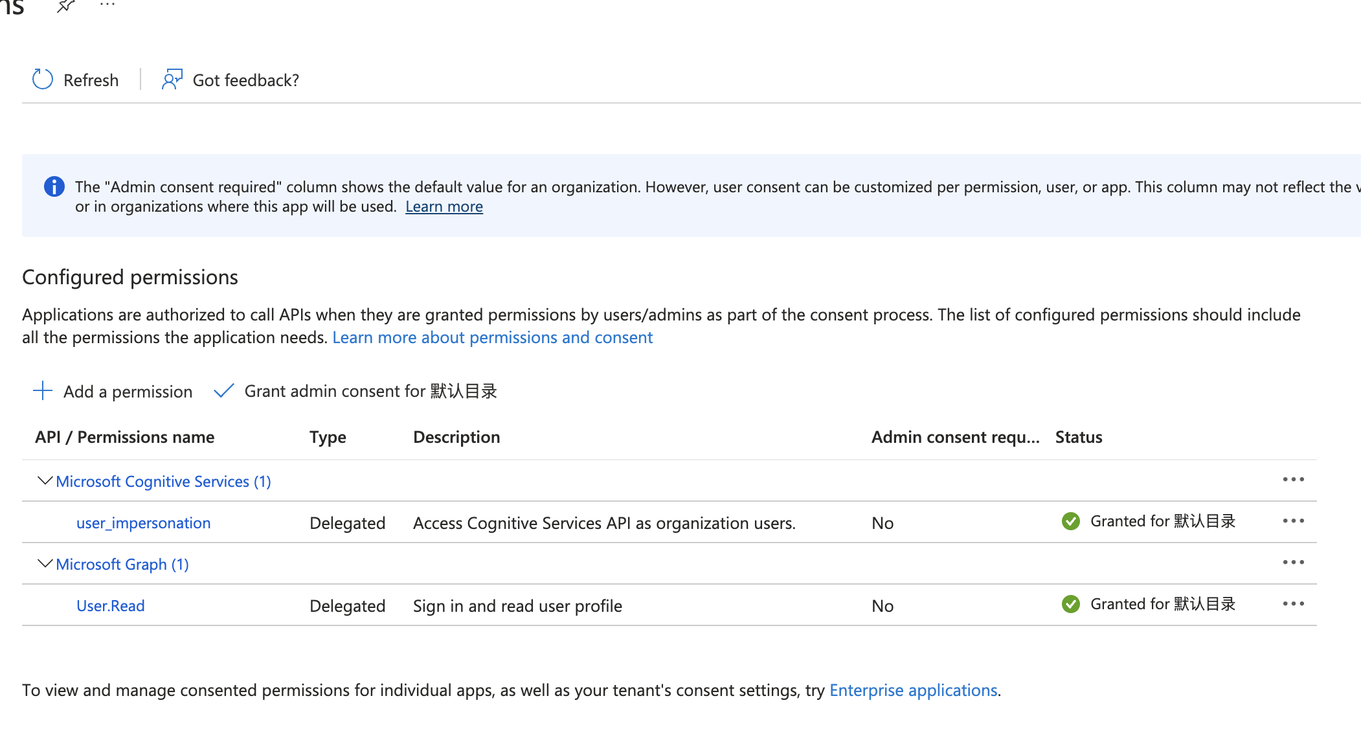
Task: Open the top-right ellipsis menu of the page
Action: (107, 5)
